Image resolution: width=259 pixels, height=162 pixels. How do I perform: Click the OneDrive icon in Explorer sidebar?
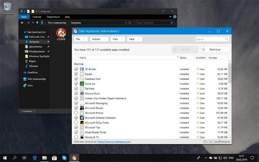(25, 73)
